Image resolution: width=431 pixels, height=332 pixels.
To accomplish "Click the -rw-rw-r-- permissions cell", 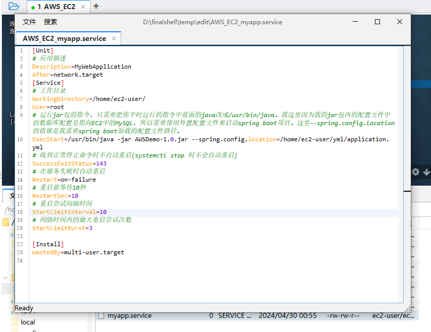I will point(343,315).
